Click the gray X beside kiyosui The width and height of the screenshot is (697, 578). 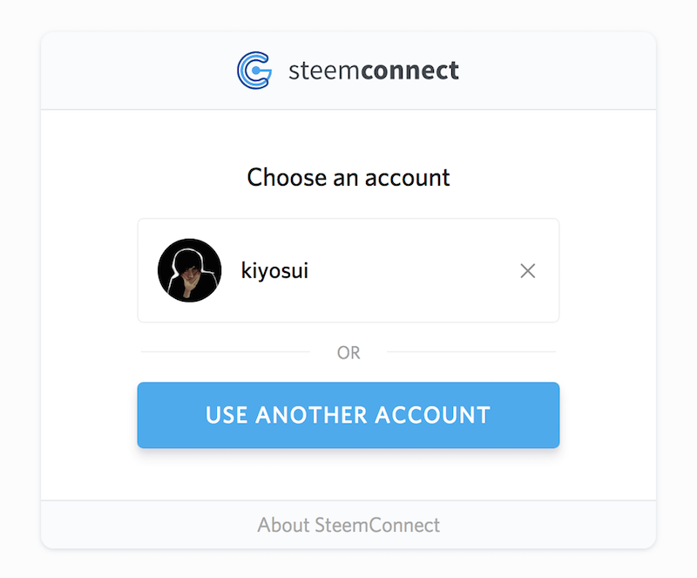[528, 270]
